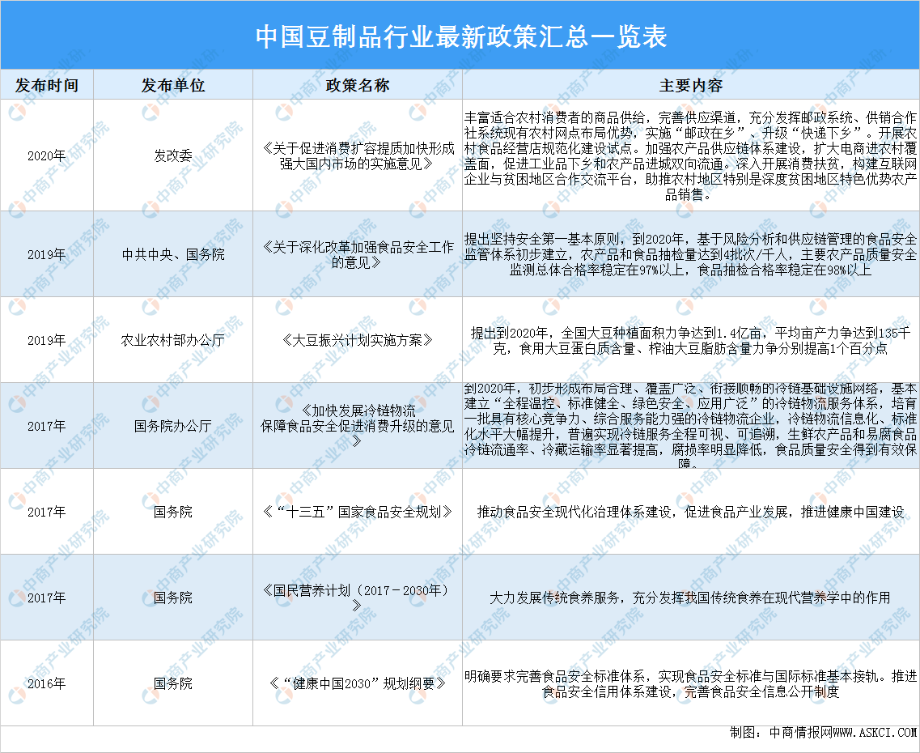Click the content about 全国大豆种植面积力争达到1.4亿亩
Viewport: 920px width, 753px height.
pyautogui.click(x=690, y=340)
